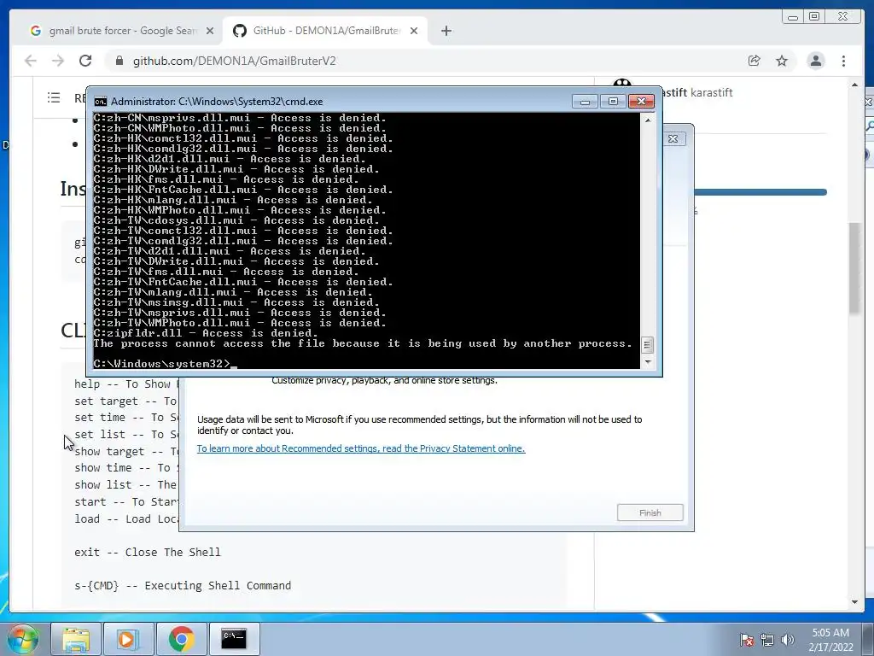Open README table of contents list icon

pos(54,98)
